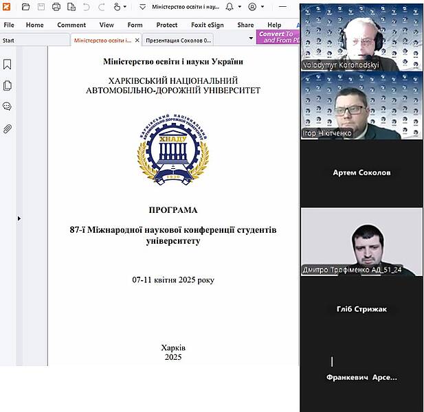Switch to the Презентация Соколов document tab
Image resolution: width=424 pixels, height=412 pixels.
click(179, 41)
